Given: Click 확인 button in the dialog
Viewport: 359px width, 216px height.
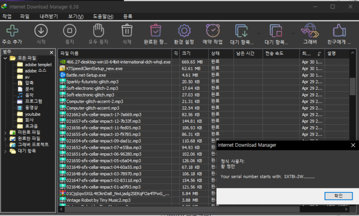Looking at the screenshot, I should point(338,196).
